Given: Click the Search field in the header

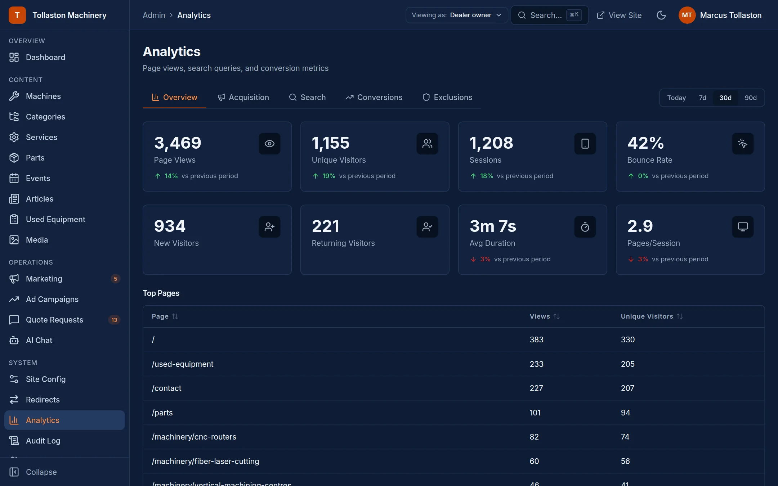Looking at the screenshot, I should pos(550,15).
